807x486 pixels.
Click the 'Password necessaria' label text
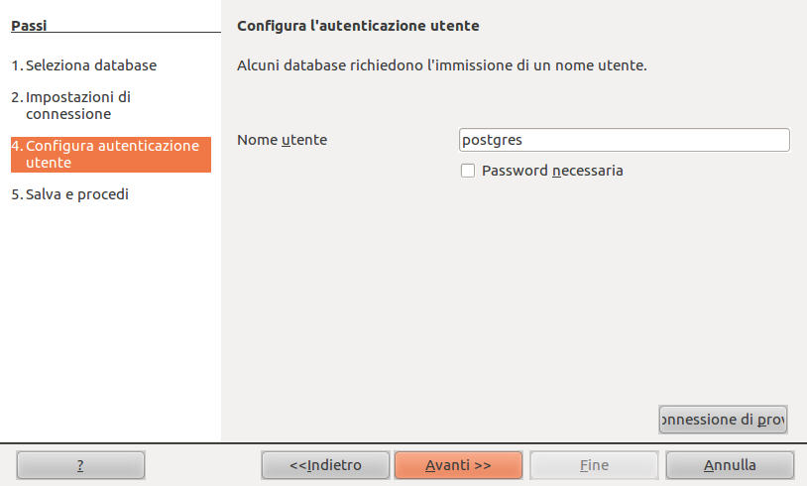click(552, 171)
